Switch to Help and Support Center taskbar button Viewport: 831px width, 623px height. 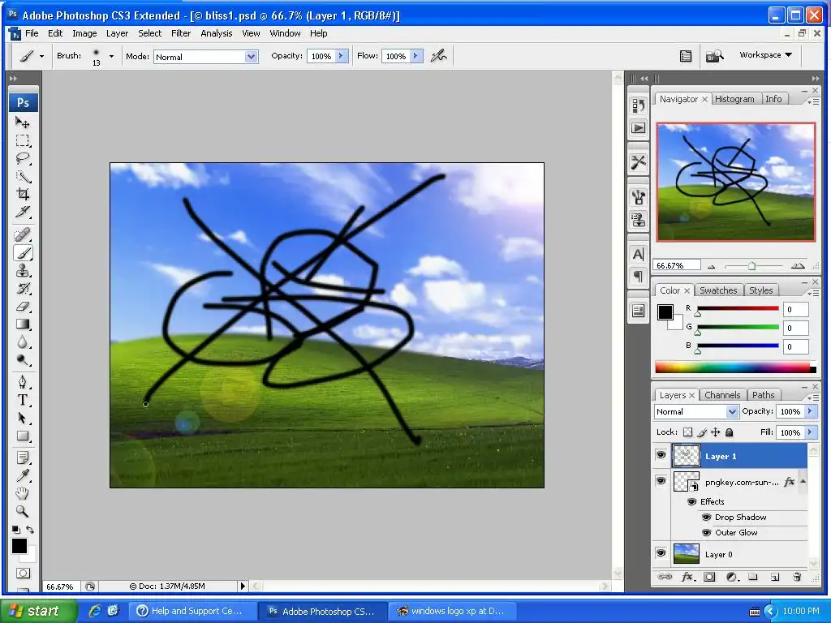(x=193, y=611)
